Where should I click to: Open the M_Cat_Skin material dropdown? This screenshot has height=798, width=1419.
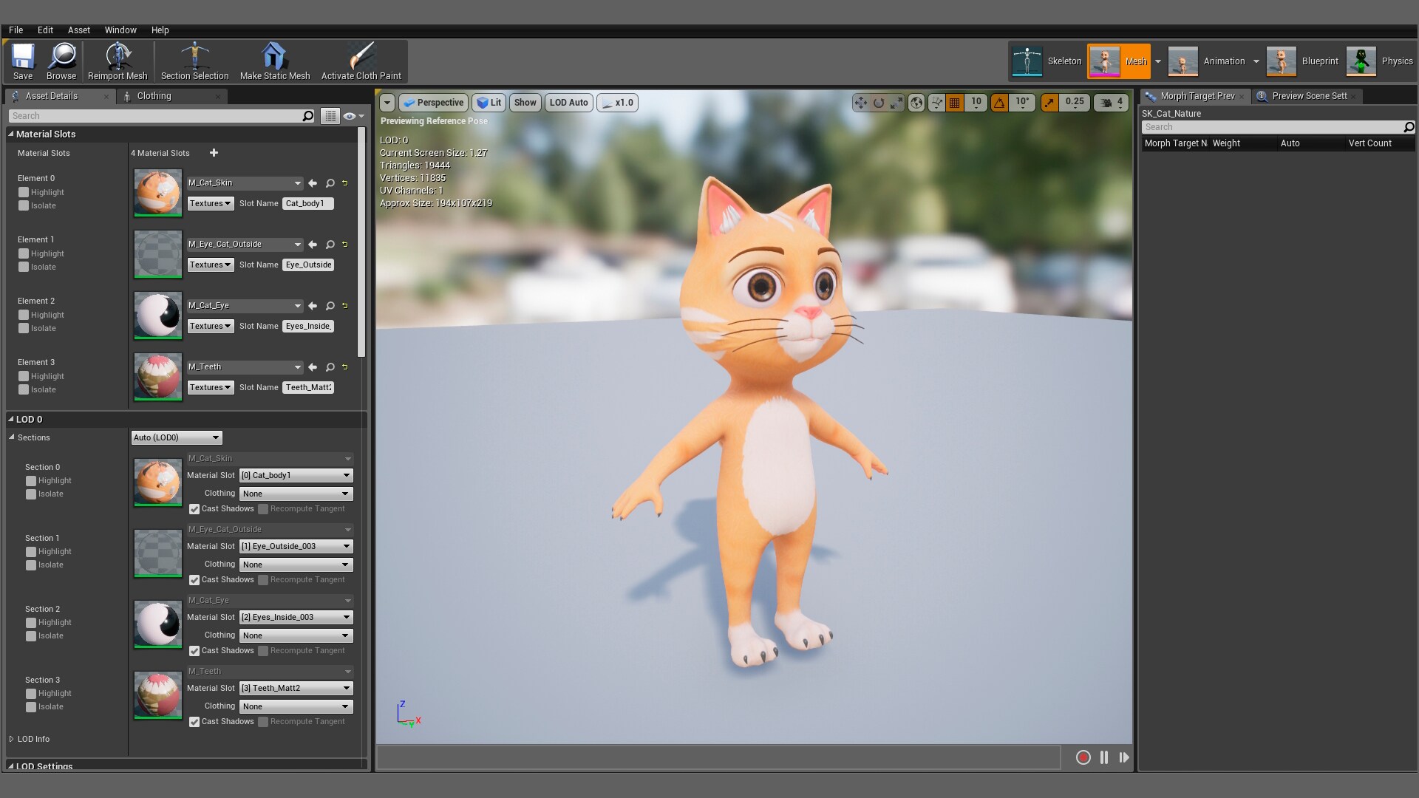click(298, 183)
